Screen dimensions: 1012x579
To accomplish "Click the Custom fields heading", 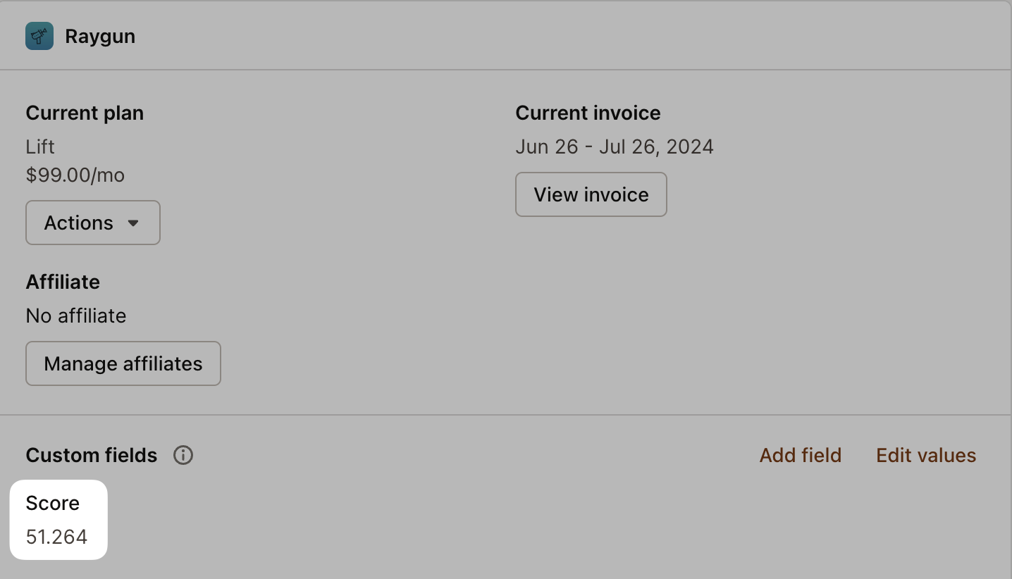I will [x=92, y=455].
